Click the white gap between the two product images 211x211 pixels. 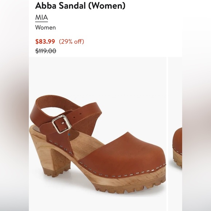click(167, 134)
